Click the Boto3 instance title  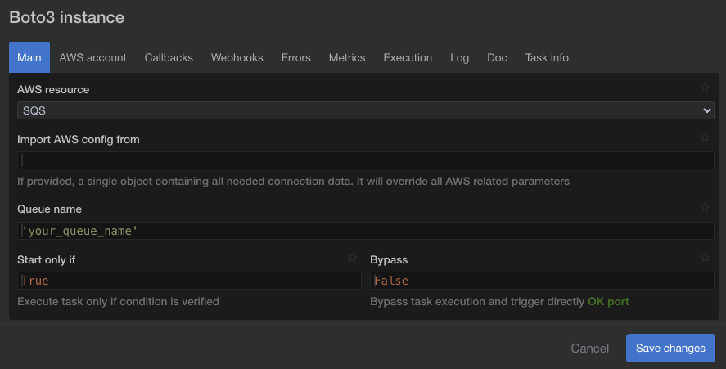66,17
